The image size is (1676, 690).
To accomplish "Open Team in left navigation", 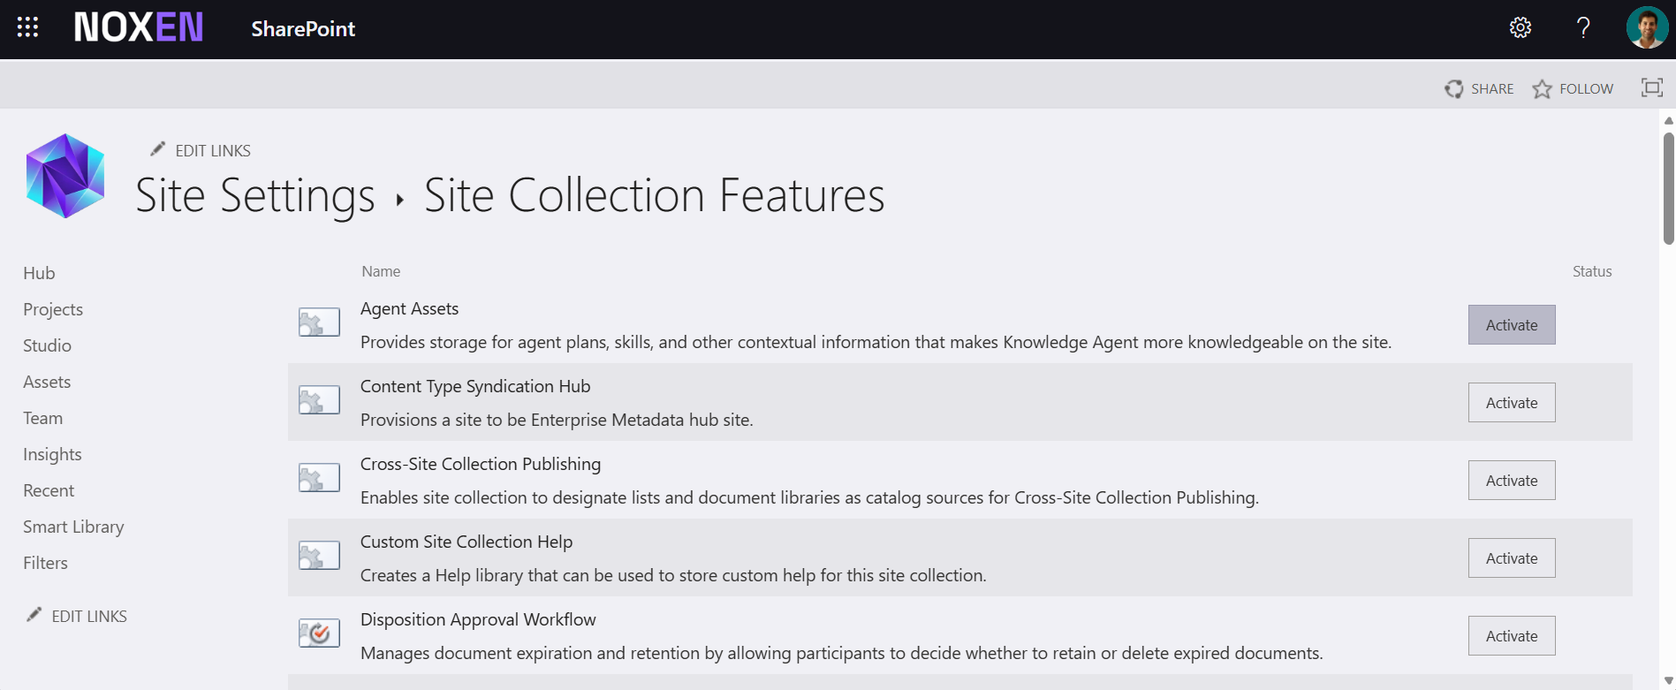I will click(42, 418).
